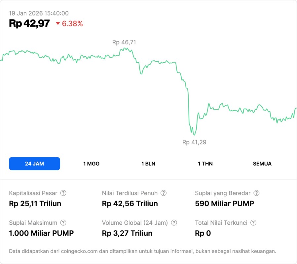Click the Rp 41,29 low price label
This screenshot has width=297, height=264.
point(194,142)
